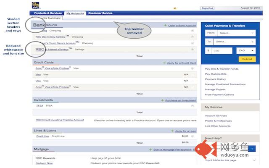Viewport: 269px width, 168px height.
Task: Click the Help pay off your bills text
Action: [105, 158]
